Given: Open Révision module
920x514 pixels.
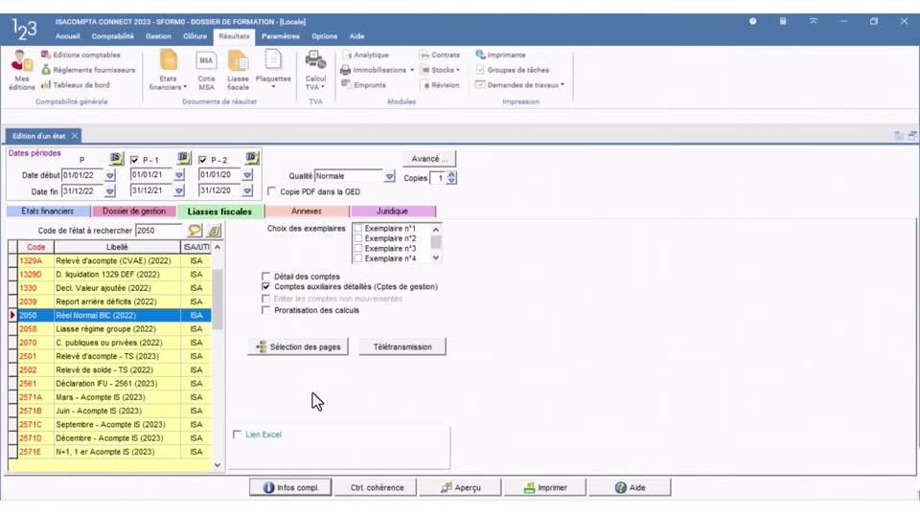Looking at the screenshot, I should 440,85.
